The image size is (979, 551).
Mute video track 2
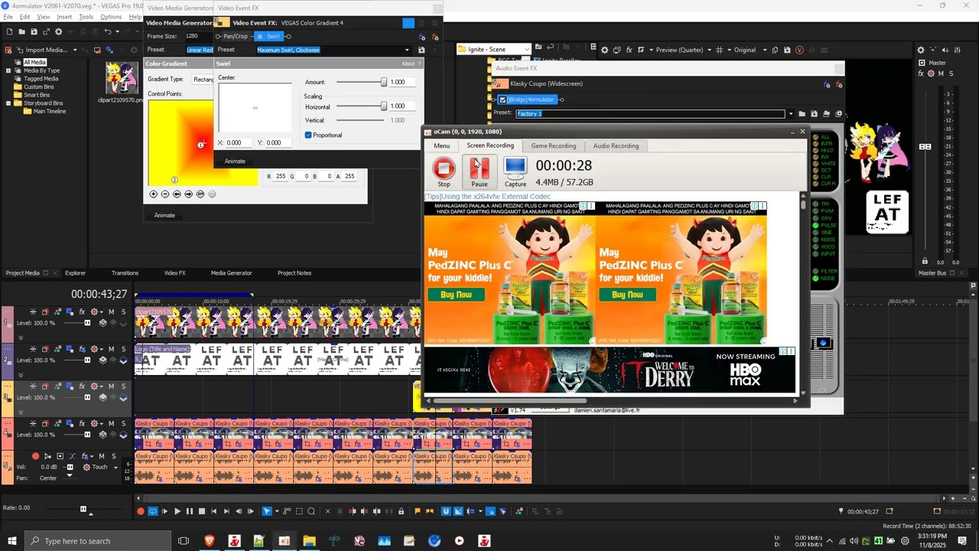[111, 349]
